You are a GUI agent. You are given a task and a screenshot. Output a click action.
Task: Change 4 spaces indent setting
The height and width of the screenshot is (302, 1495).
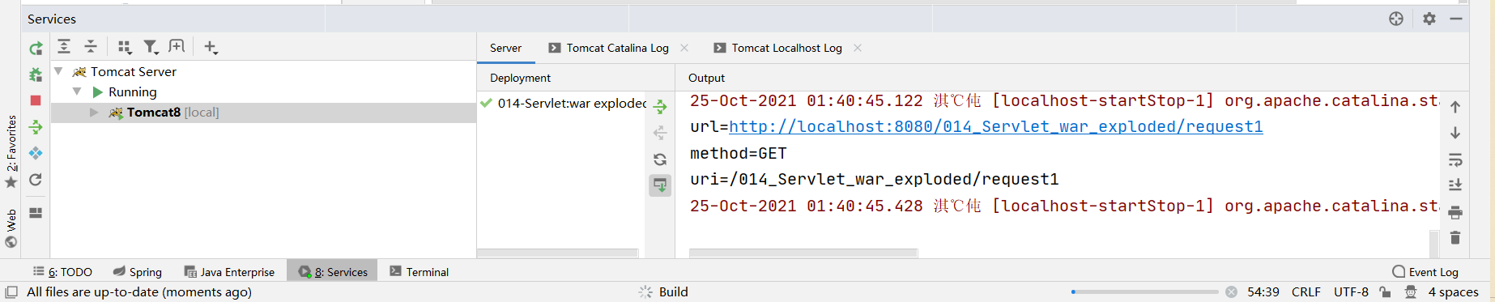tap(1453, 292)
